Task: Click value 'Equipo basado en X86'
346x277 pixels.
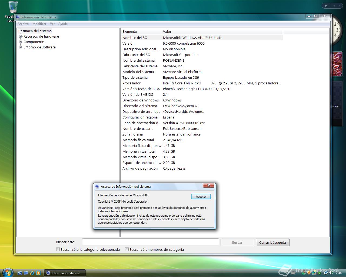Action: [181, 77]
